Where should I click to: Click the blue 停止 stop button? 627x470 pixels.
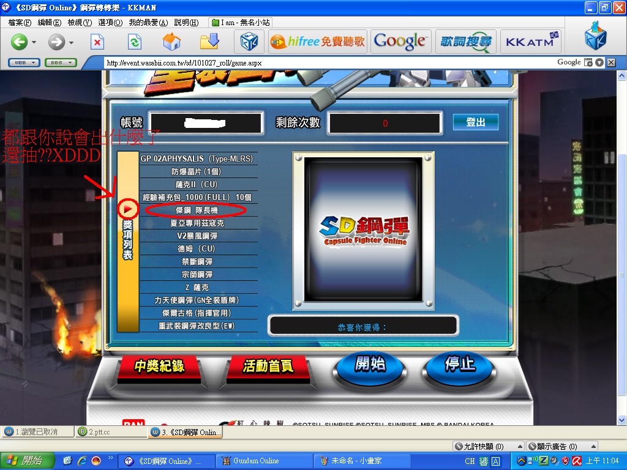[x=460, y=366]
